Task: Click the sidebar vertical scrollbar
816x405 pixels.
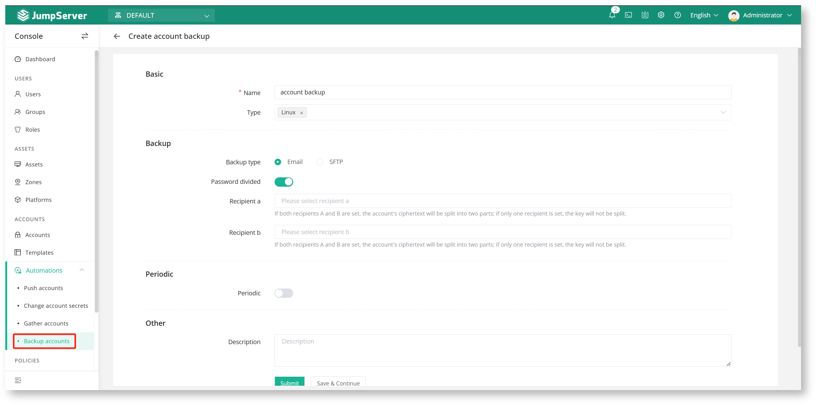Action: click(97, 182)
